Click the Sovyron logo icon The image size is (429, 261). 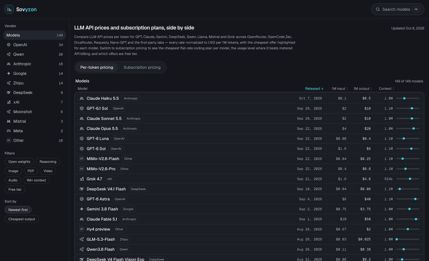pyautogui.click(x=9, y=9)
